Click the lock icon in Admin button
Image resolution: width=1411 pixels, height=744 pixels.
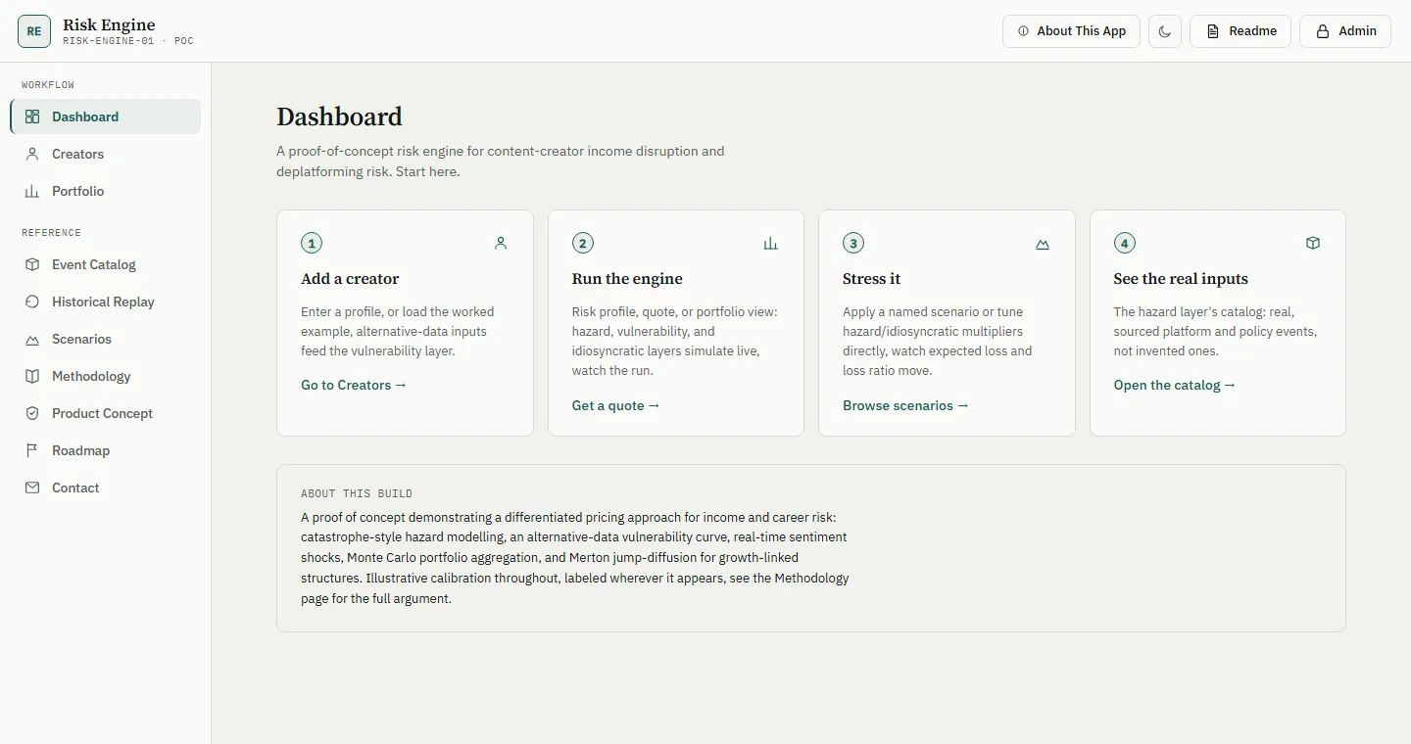pyautogui.click(x=1323, y=31)
